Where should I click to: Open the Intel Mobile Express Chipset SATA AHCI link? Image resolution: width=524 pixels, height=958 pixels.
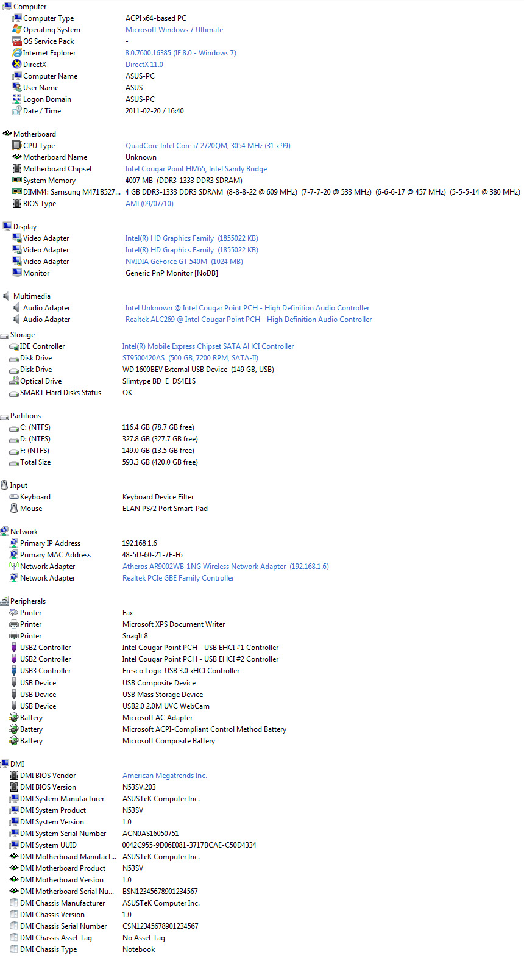208,346
